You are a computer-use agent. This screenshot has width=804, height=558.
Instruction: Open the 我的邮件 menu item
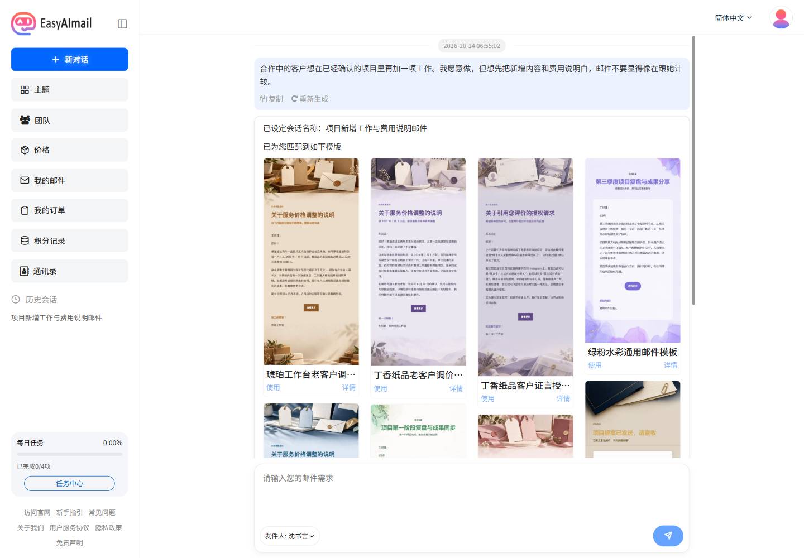[x=70, y=180]
